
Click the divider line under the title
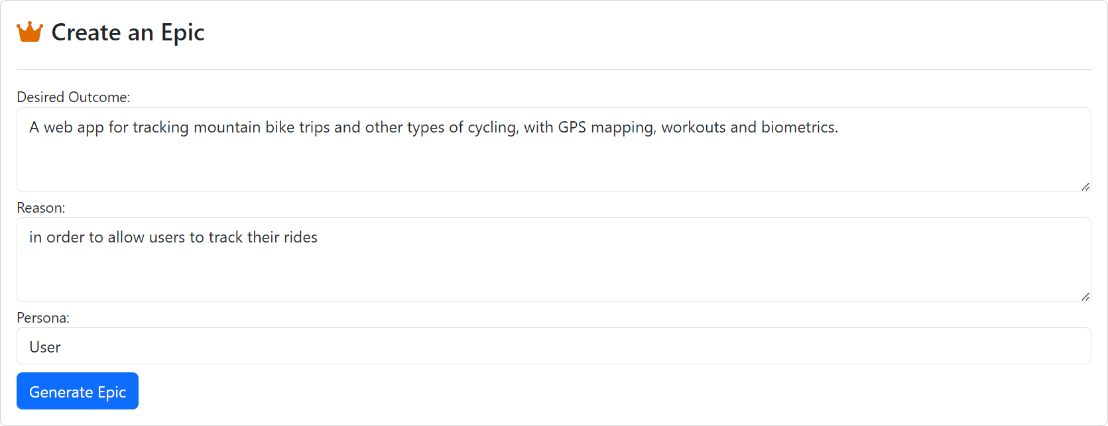coord(554,66)
